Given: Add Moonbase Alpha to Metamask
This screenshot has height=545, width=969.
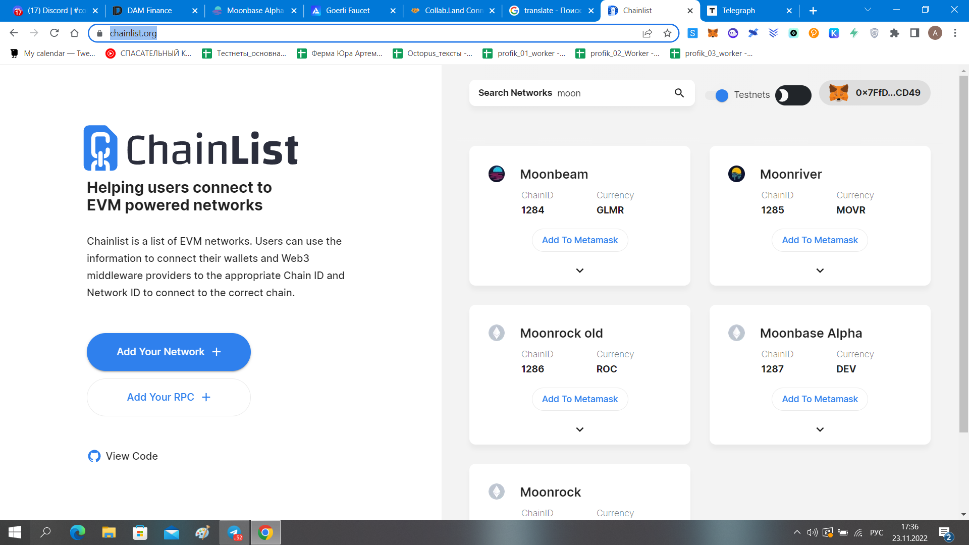Looking at the screenshot, I should coord(820,399).
